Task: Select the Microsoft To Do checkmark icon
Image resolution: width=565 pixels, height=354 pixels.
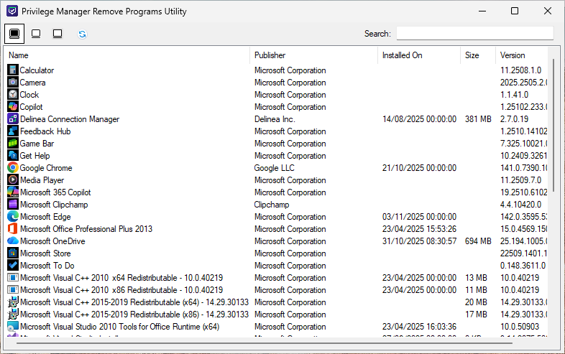Action: pos(13,266)
